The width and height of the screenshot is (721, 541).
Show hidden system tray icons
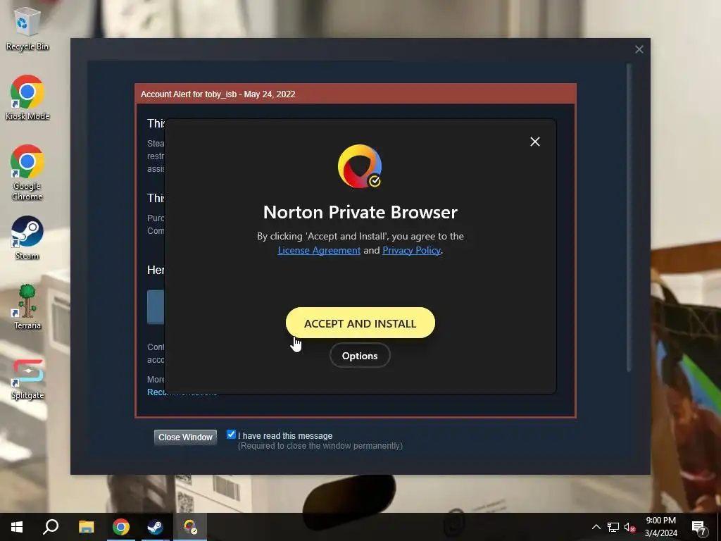click(596, 527)
